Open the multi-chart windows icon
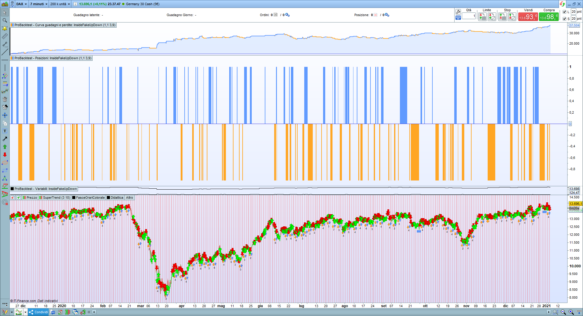Viewport: 583px width, 316px height. pos(75,312)
